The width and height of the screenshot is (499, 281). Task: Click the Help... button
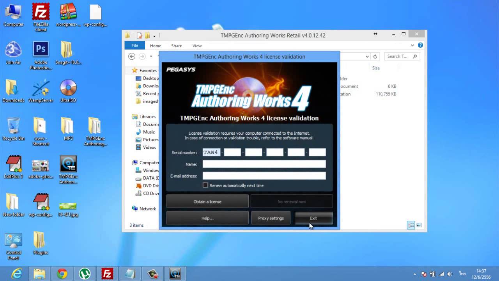[207, 218]
